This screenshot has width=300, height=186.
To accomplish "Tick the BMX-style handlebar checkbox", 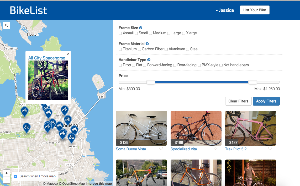I will click(199, 65).
